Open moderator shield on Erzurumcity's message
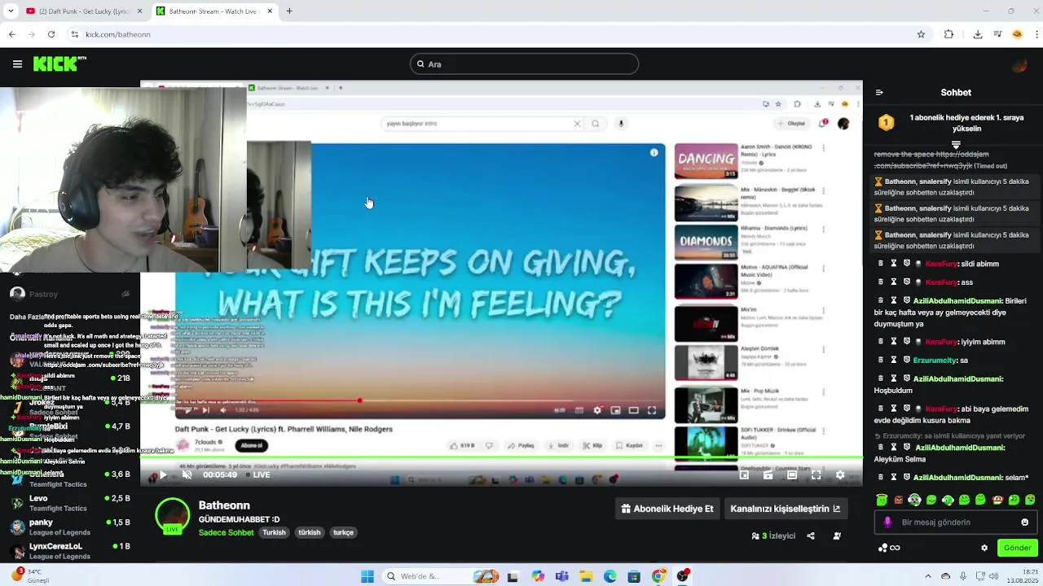The width and height of the screenshot is (1043, 586). click(x=907, y=360)
